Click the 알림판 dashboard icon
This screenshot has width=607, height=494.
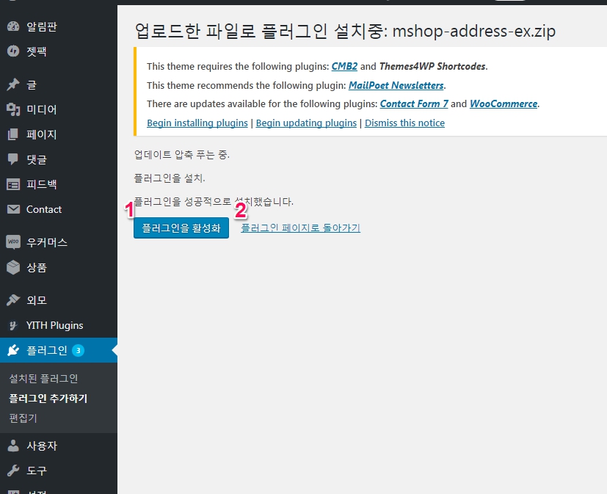pyautogui.click(x=13, y=27)
